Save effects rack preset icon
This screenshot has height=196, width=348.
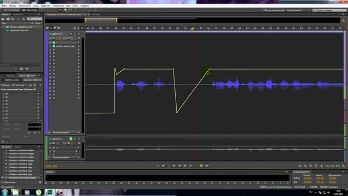[30, 85]
